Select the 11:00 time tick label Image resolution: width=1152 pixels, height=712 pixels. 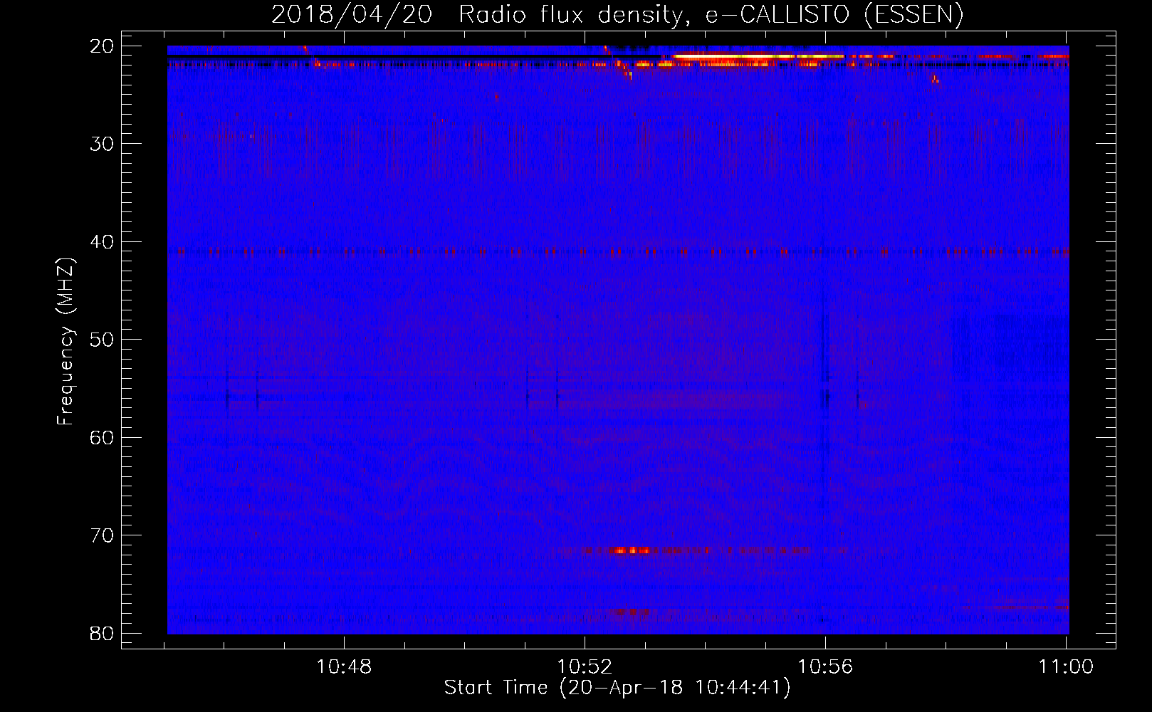pos(1066,666)
